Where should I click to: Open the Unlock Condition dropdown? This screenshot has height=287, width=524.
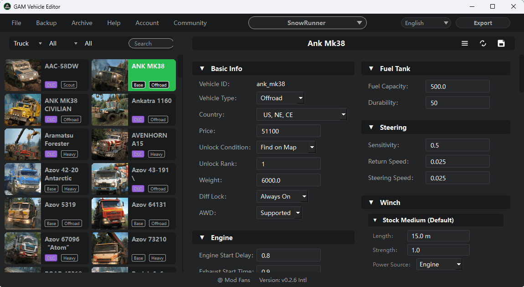click(286, 147)
